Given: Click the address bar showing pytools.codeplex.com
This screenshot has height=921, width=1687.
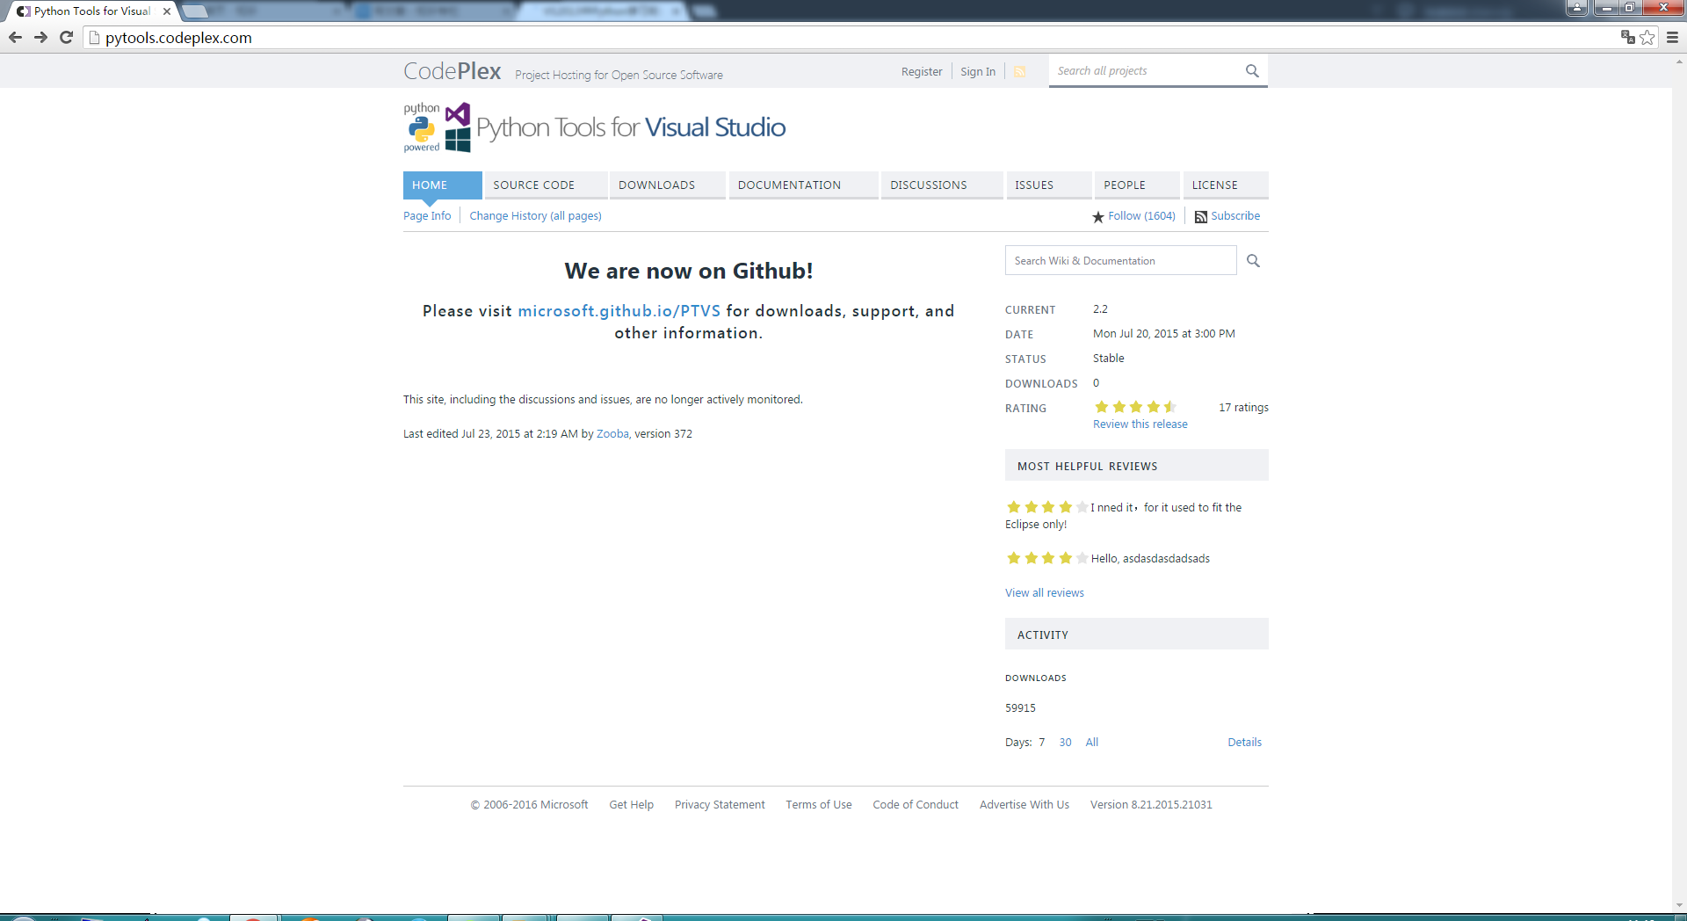Looking at the screenshot, I should tap(852, 38).
